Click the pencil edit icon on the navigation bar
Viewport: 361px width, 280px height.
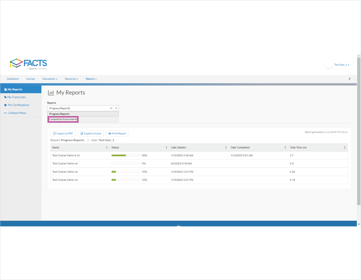point(349,79)
